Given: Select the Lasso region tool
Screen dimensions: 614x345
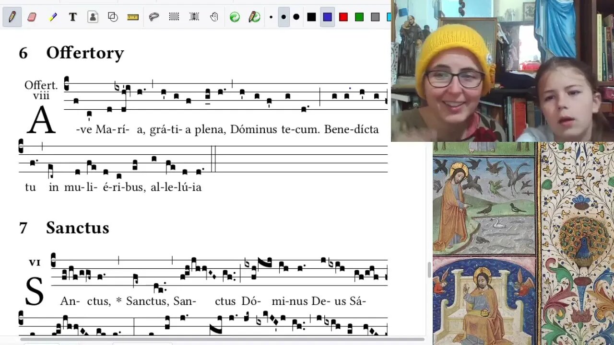Looking at the screenshot, I should 153,17.
